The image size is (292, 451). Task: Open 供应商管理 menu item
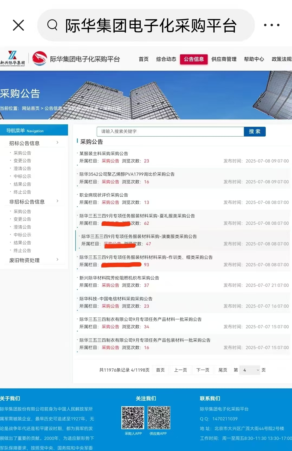coord(224,59)
